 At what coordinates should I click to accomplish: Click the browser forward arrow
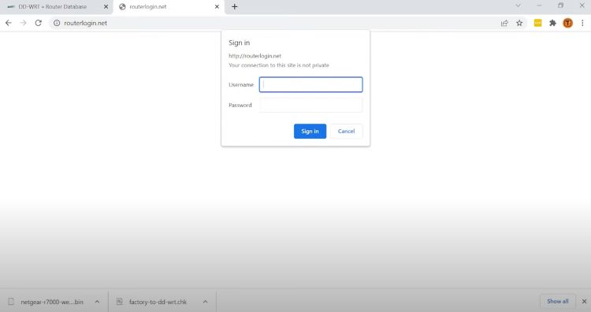(x=24, y=23)
